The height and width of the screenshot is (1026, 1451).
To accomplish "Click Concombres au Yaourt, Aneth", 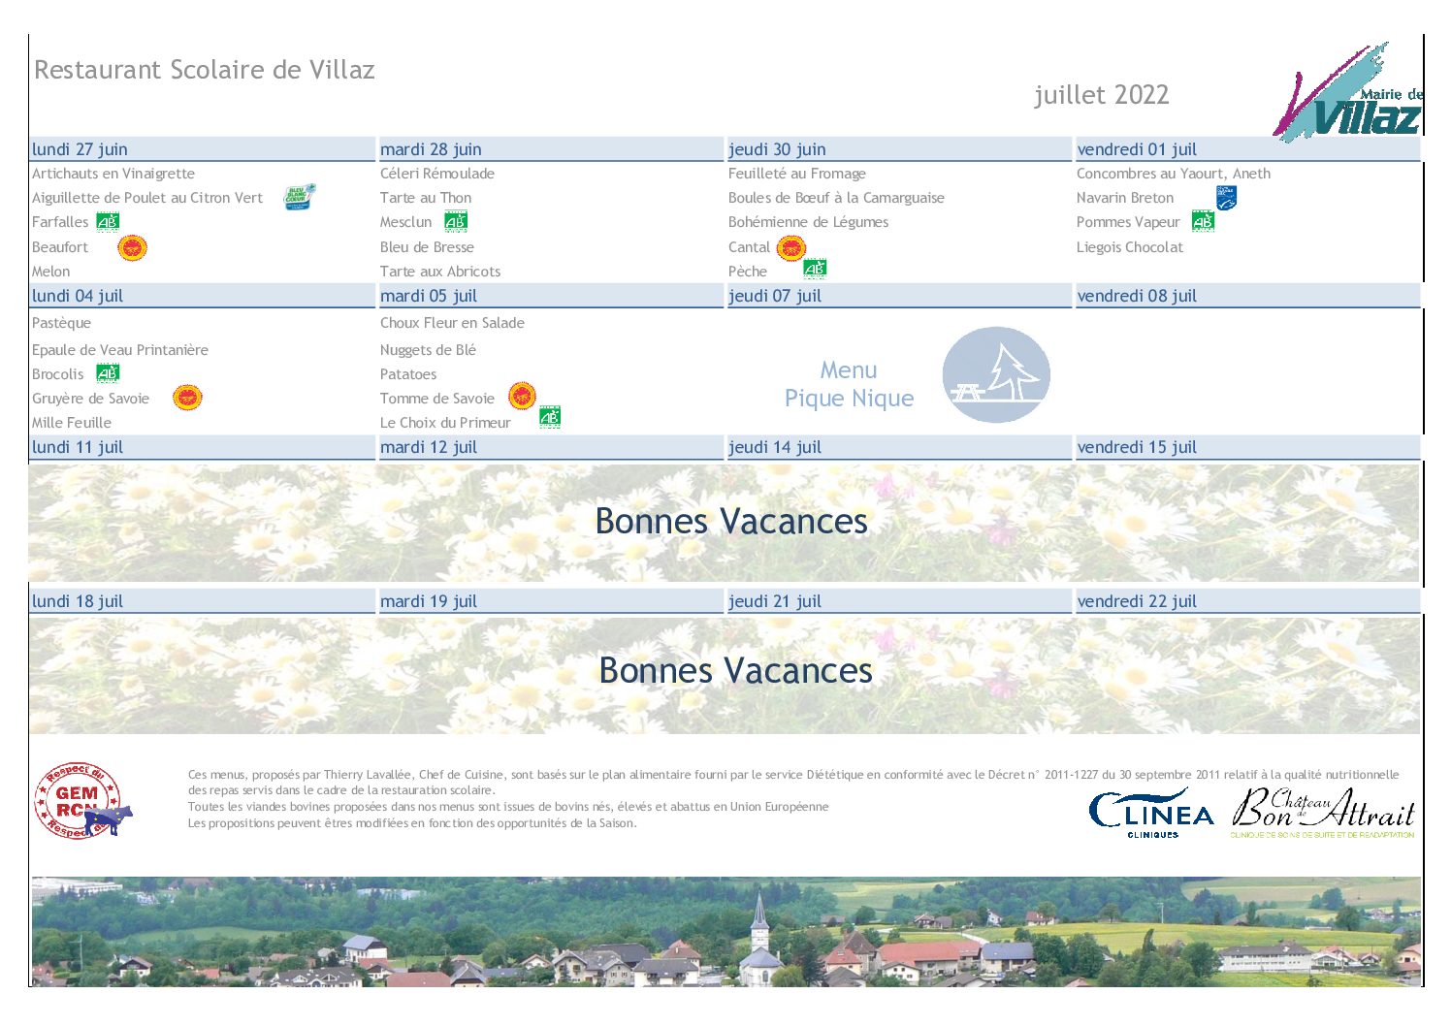I will [1174, 174].
